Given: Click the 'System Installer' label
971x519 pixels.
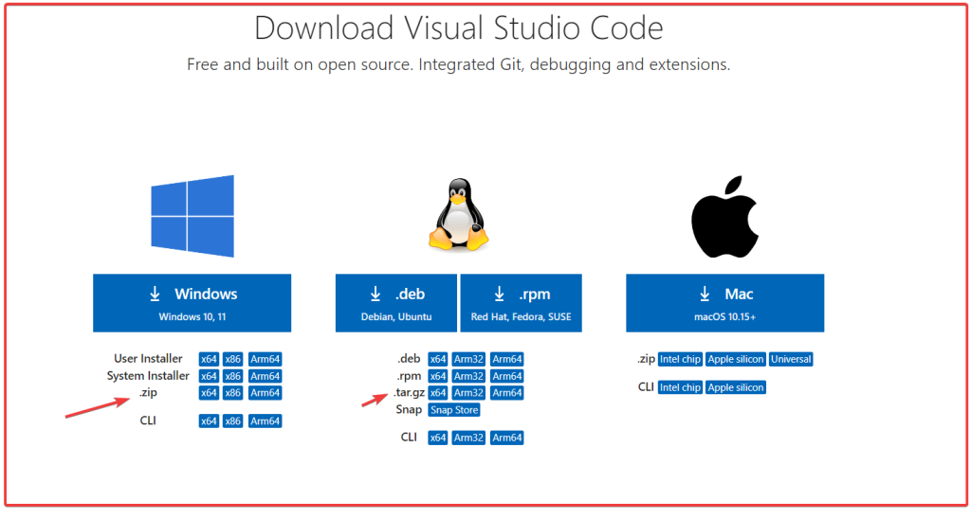Looking at the screenshot, I should click(148, 375).
